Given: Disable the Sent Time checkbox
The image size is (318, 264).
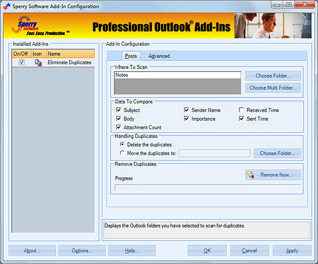Looking at the screenshot, I should [x=241, y=118].
